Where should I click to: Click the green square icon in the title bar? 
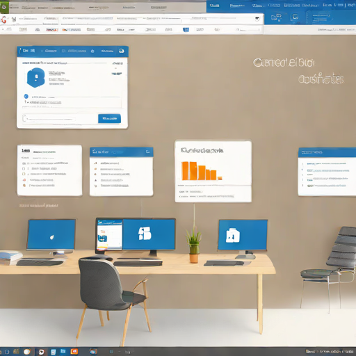pos(4,7)
